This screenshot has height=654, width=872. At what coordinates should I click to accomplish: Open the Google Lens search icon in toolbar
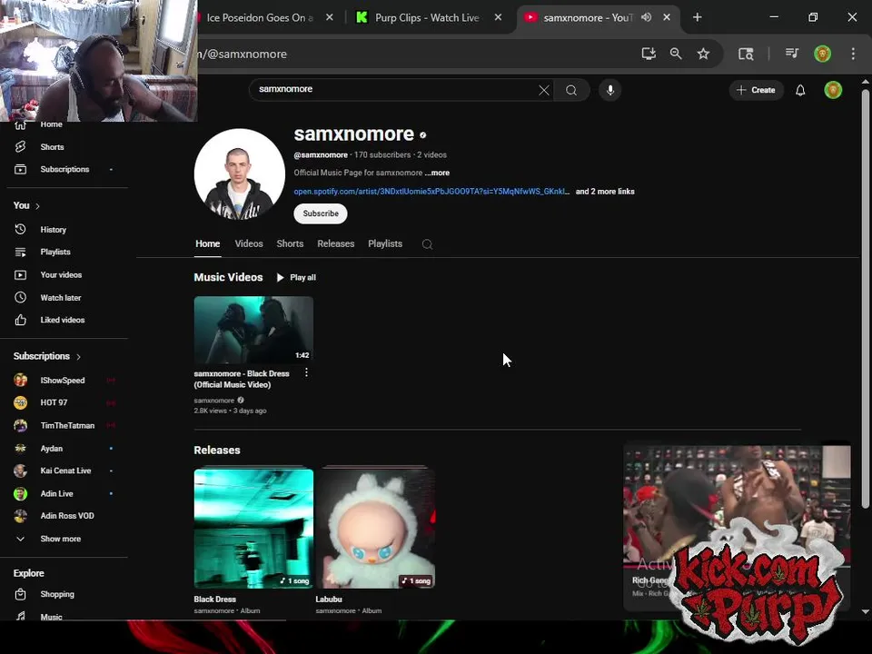746,54
